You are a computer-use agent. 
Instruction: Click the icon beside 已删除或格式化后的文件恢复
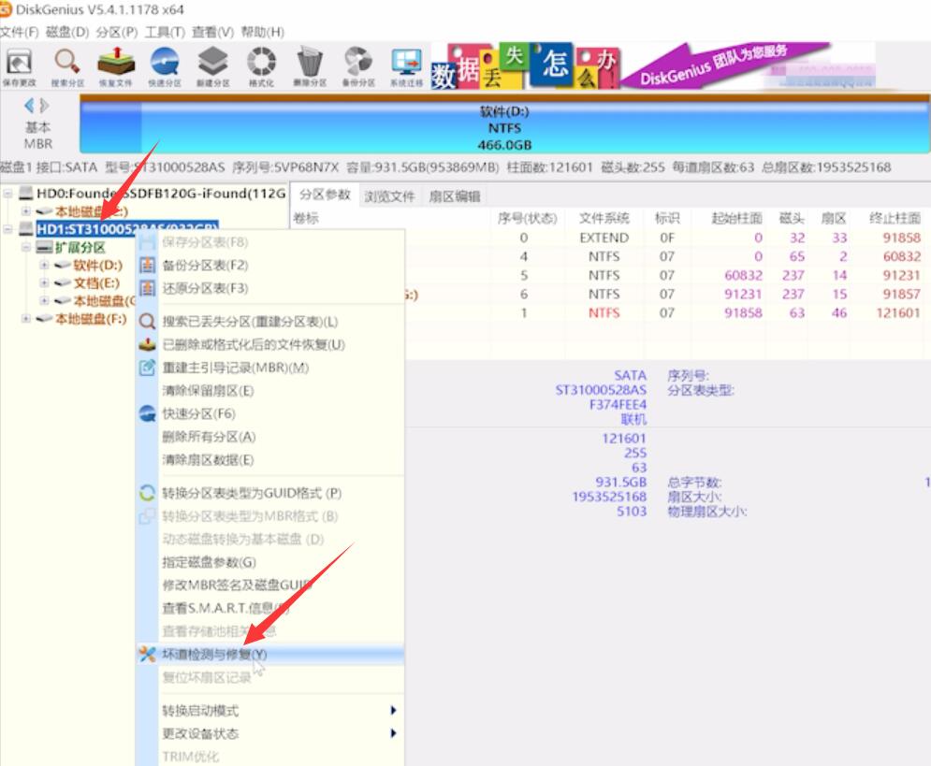click(147, 344)
